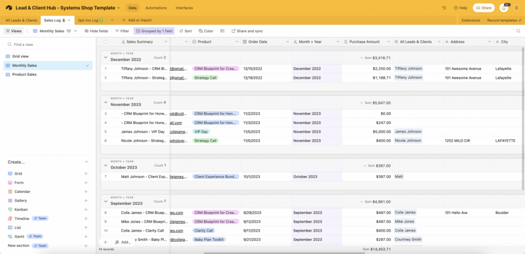Open the base name dropdown chevron
Screen dimensions: 525x254
click(119, 8)
